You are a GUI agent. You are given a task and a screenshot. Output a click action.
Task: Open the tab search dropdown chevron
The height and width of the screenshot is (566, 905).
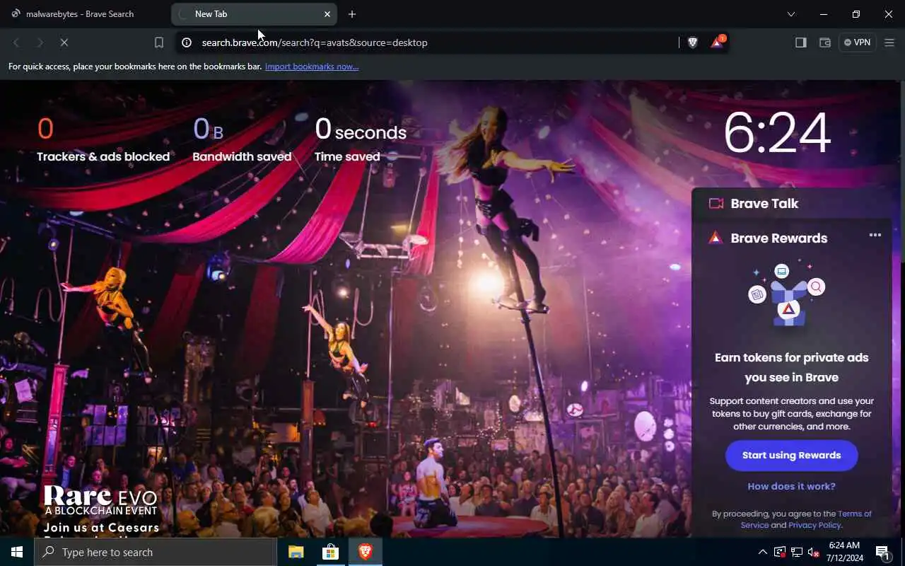(791, 14)
